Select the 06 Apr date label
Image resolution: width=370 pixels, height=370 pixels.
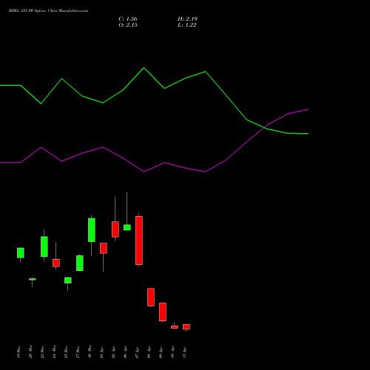tap(125, 352)
